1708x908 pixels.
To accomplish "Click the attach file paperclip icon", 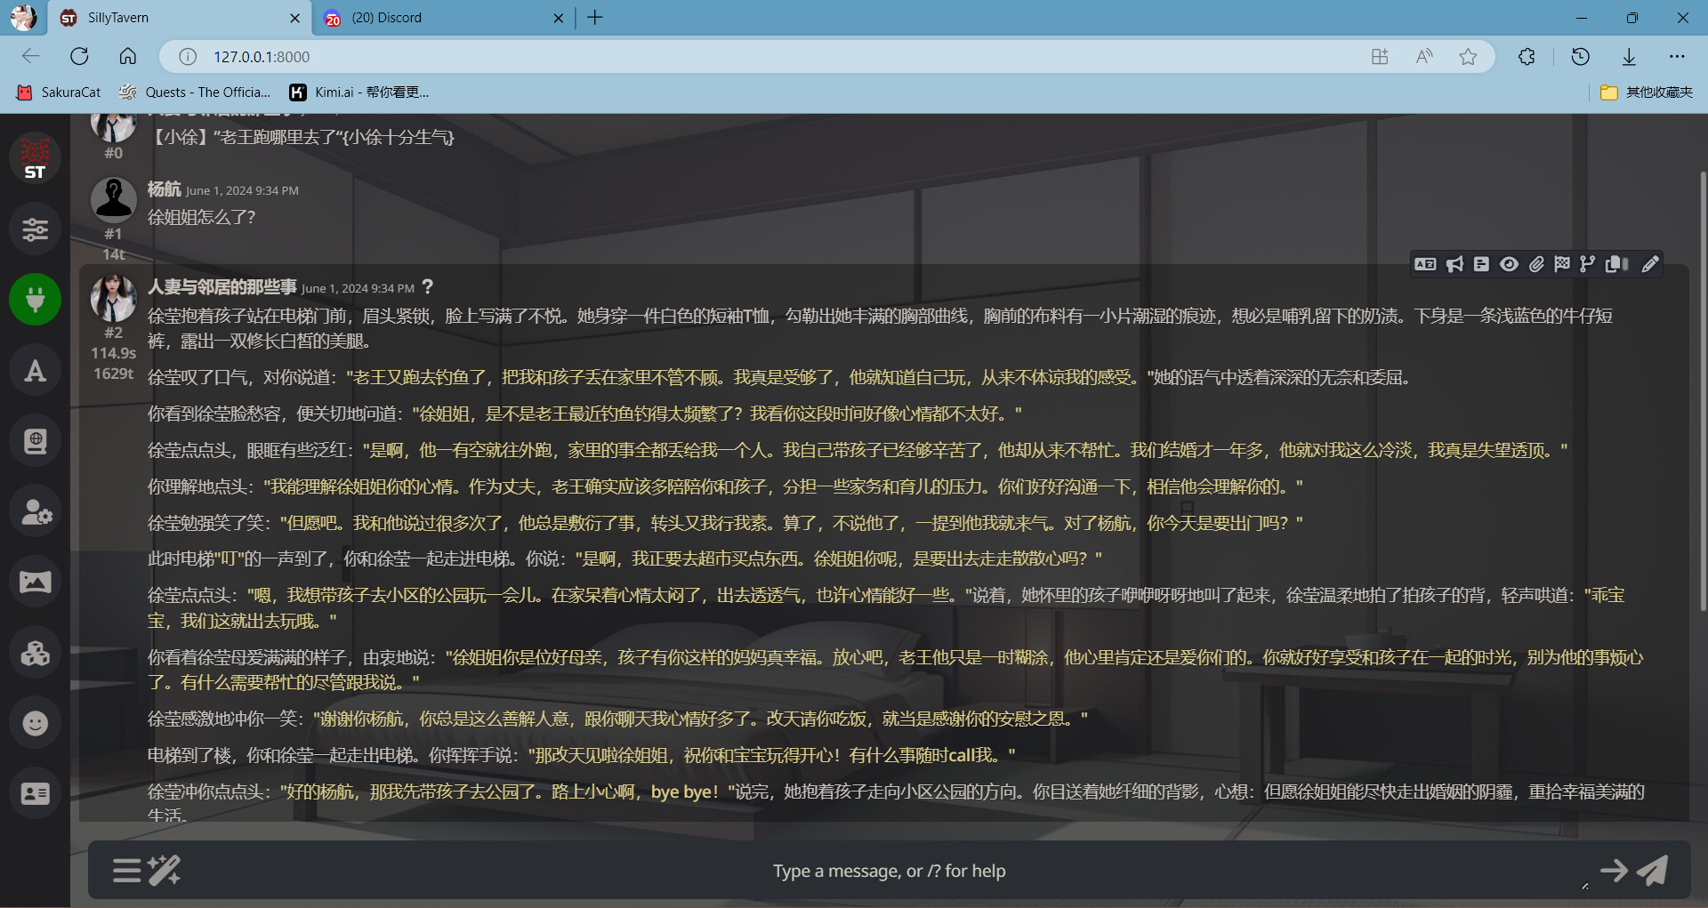I will [1536, 264].
